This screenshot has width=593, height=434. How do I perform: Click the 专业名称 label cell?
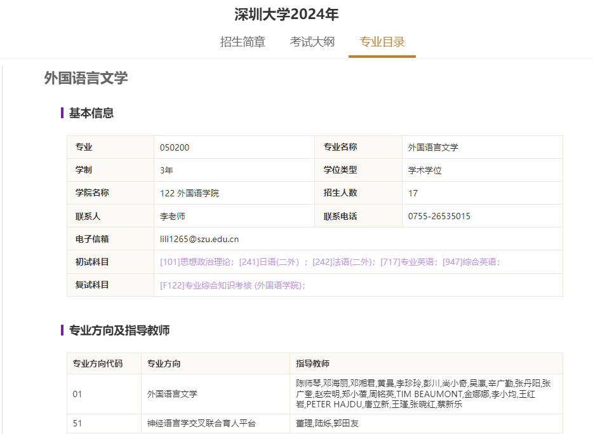click(x=358, y=147)
